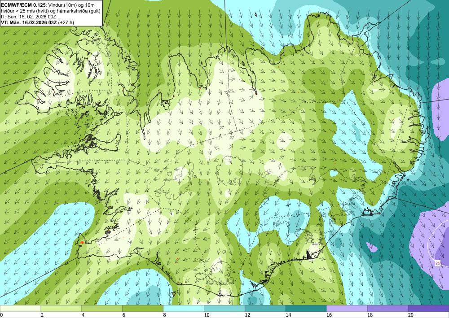The height and width of the screenshot is (318, 449).
Task: Click the 12–14 m/s teal legend swatch
Action: tap(265, 309)
